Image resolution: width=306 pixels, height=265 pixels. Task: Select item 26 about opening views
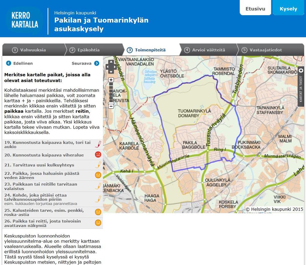[53, 223]
